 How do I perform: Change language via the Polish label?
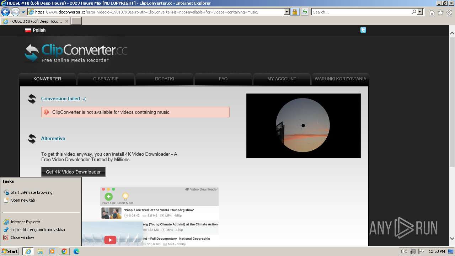point(39,30)
